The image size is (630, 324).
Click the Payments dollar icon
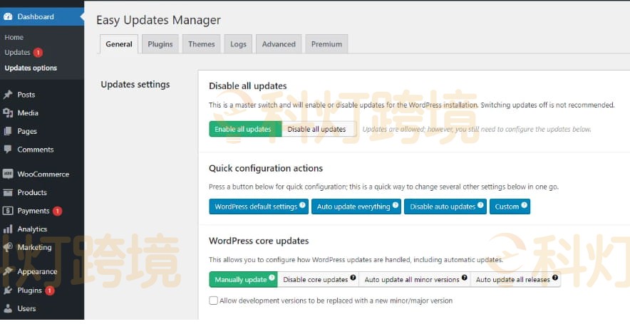[8, 211]
